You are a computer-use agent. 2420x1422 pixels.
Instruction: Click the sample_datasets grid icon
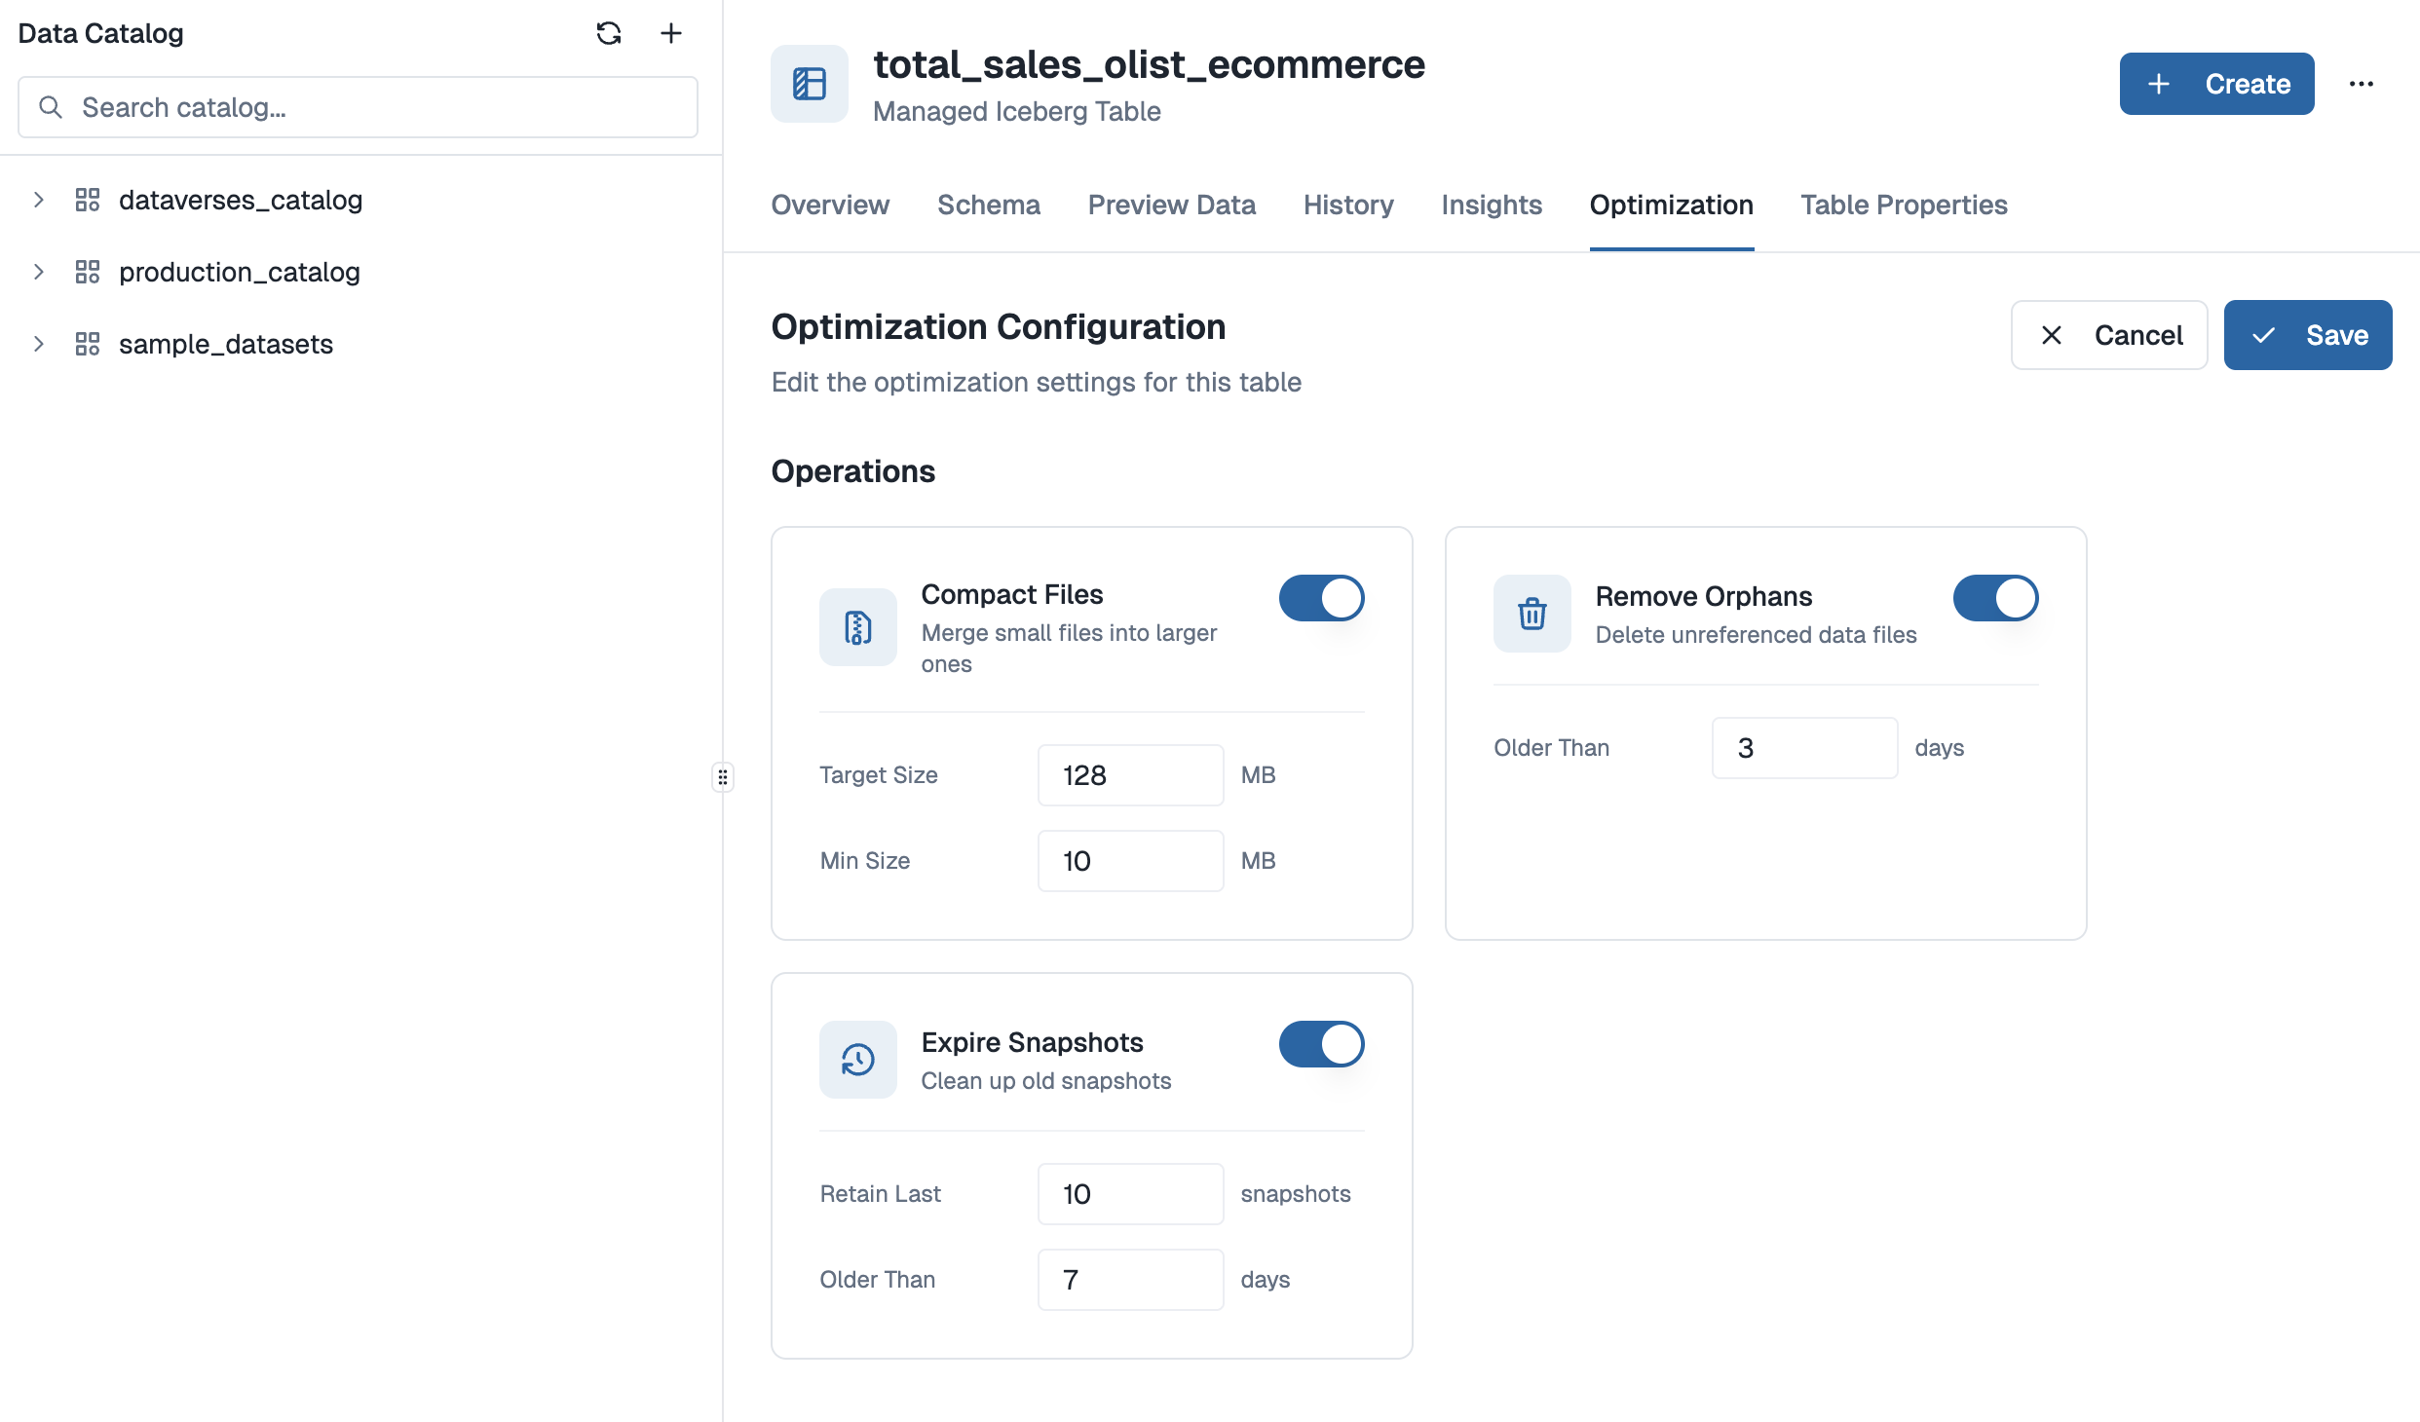[88, 344]
